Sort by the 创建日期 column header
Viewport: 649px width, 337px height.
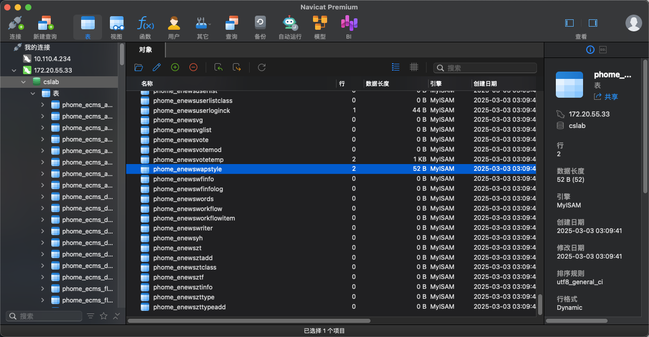pos(485,84)
